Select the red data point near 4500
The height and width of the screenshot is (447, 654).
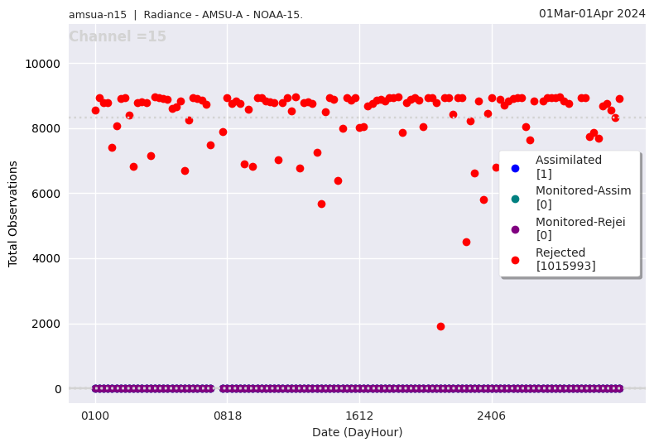466,242
